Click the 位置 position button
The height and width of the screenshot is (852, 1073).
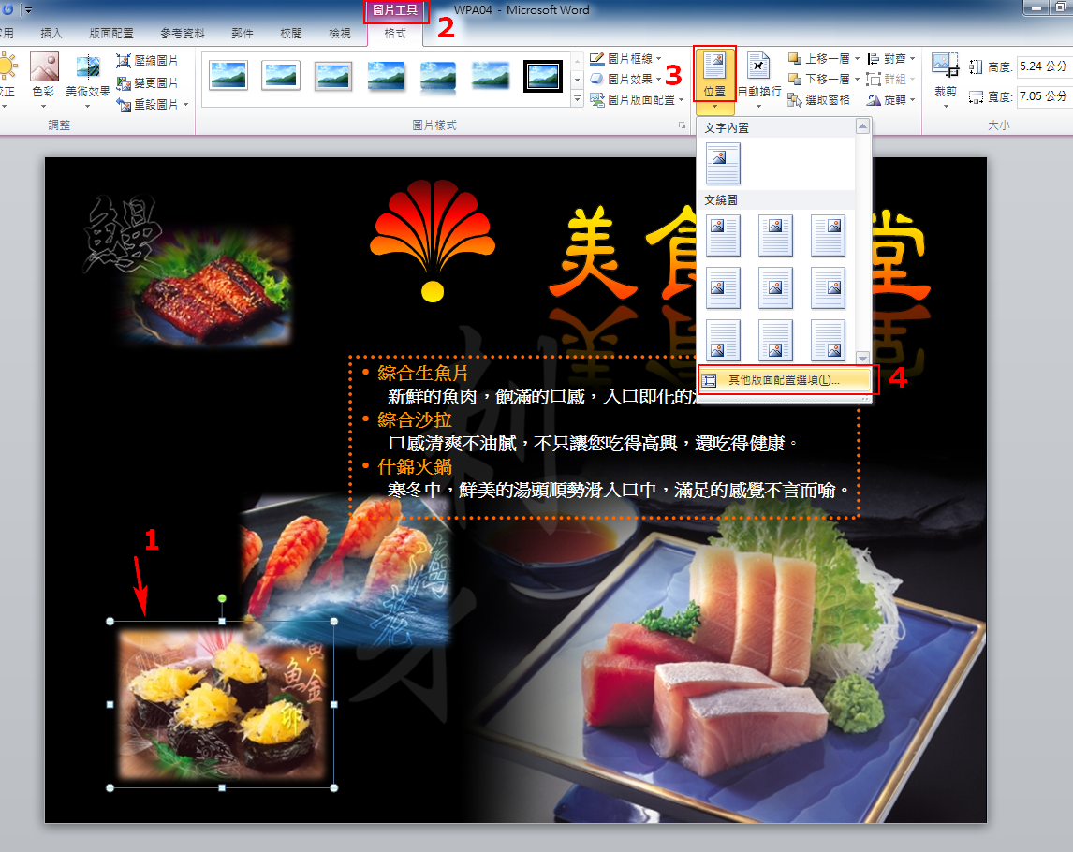714,80
